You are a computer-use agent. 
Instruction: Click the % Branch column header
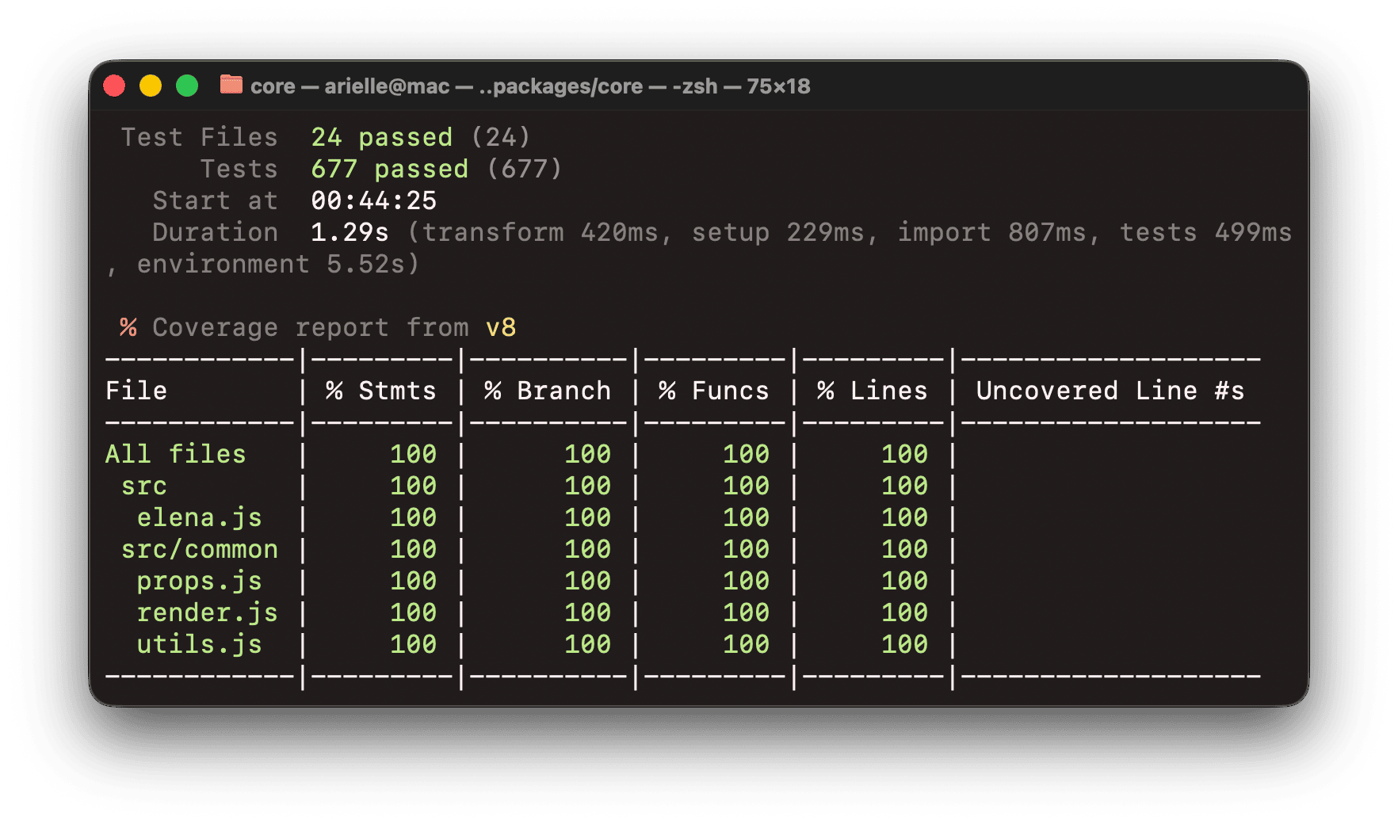[548, 391]
